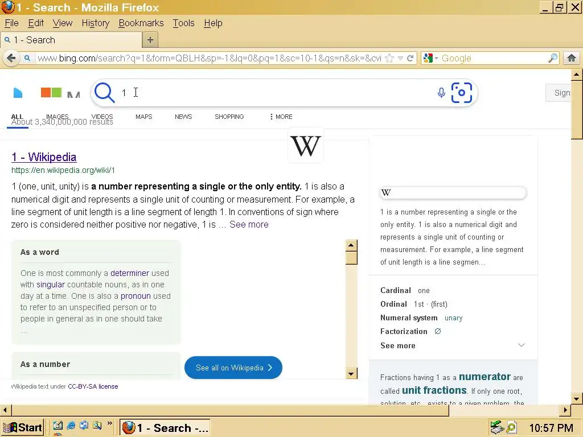
Task: Click the numerator link
Action: pos(485,377)
